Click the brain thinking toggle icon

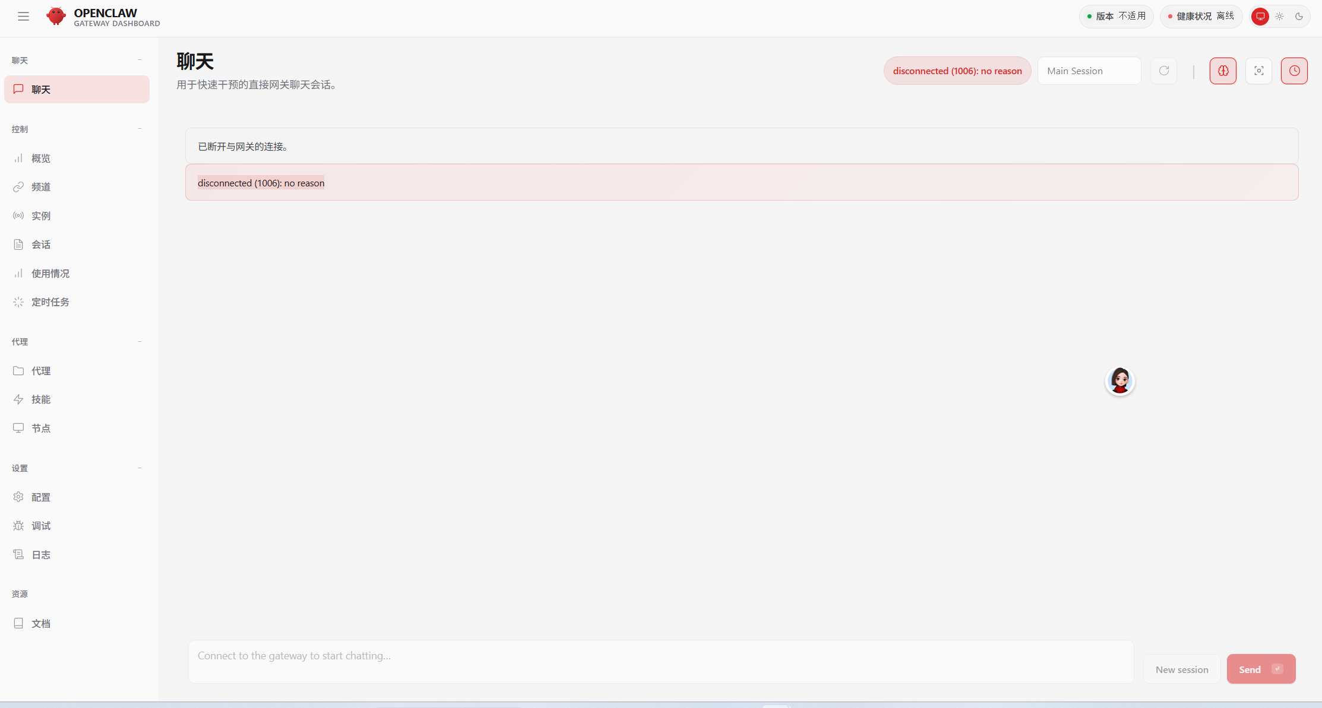click(1223, 71)
